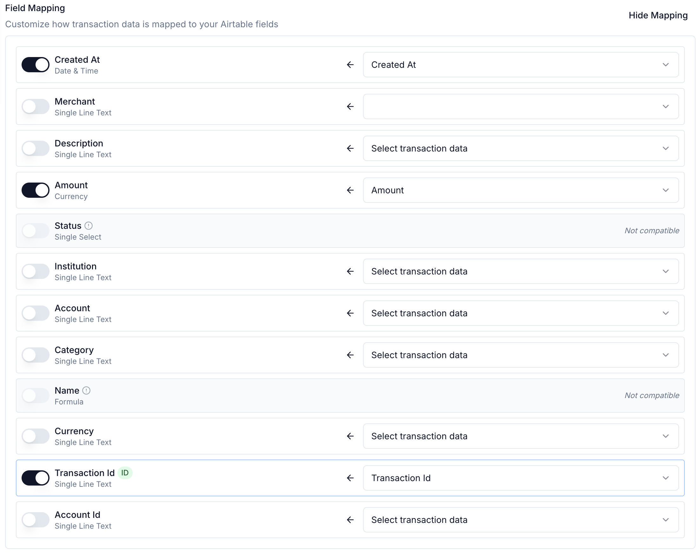Enable the Description field toggle
Image resolution: width=700 pixels, height=554 pixels.
pyautogui.click(x=36, y=149)
